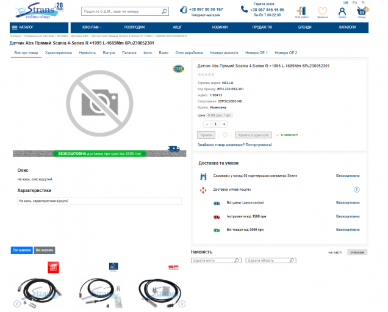Screen dimensions: 388x312
Task: Open the wishlist heart icon in header
Action: coord(323,11)
